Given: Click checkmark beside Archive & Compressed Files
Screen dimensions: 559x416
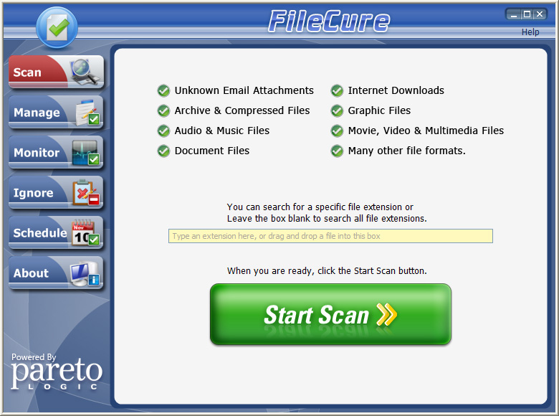Looking at the screenshot, I should point(163,111).
